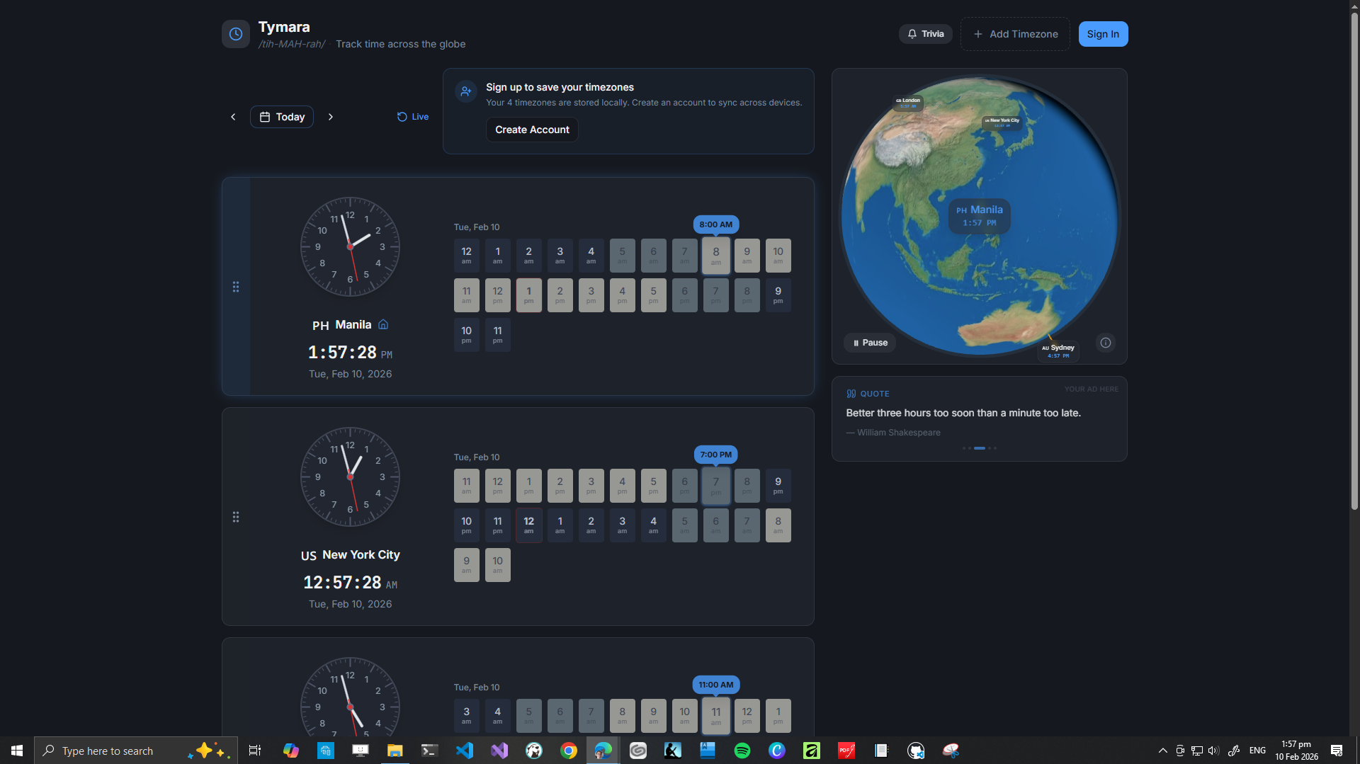
Task: Click the Add Timezone button
Action: 1015,34
